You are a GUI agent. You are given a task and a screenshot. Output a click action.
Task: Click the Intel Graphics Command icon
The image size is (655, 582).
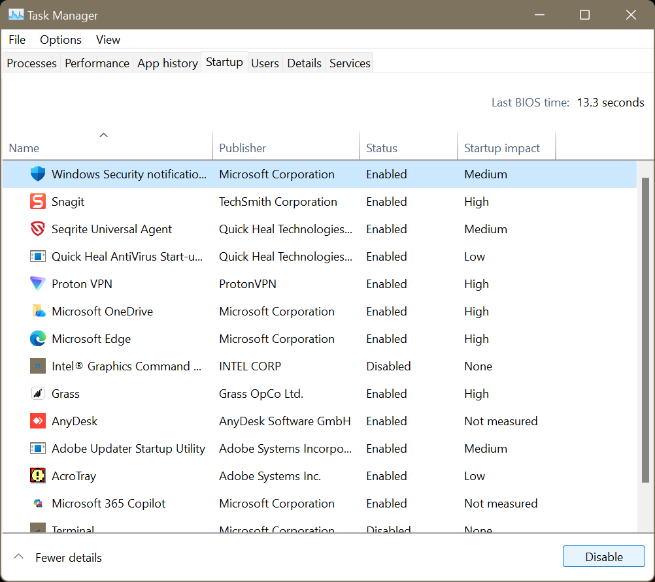pyautogui.click(x=38, y=366)
